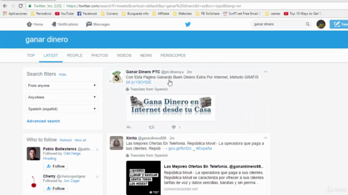Click the browser address bar URL
The height and width of the screenshot is (195, 348).
(154, 6)
